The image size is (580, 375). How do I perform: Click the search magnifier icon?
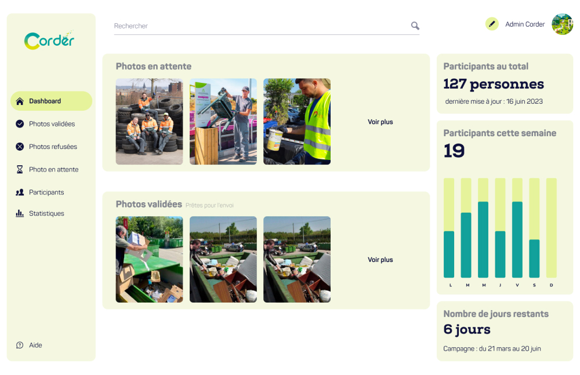click(415, 26)
